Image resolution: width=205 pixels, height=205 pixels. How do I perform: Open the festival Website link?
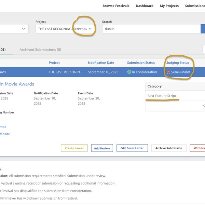tap(5, 134)
